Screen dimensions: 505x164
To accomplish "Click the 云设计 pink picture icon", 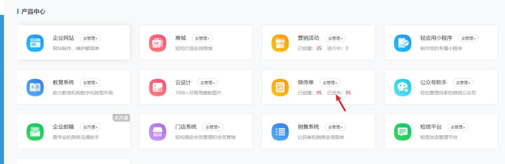I will (158, 87).
